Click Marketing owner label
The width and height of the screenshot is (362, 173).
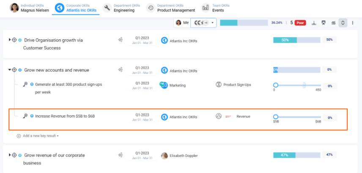pos(178,85)
